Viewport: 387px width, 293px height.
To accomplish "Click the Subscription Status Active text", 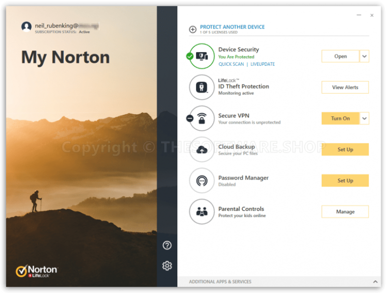I will click(x=62, y=32).
